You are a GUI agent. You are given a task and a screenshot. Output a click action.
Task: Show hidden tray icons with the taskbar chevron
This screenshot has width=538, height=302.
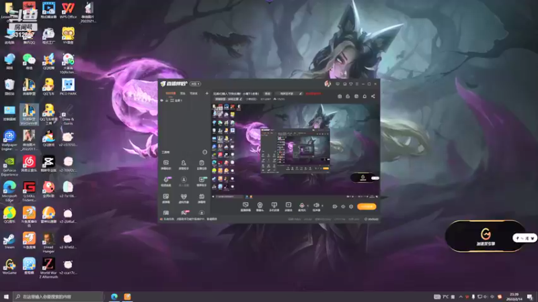tap(461, 297)
